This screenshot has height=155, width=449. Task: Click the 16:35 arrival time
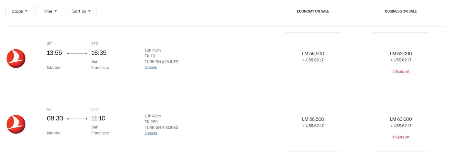click(x=99, y=53)
